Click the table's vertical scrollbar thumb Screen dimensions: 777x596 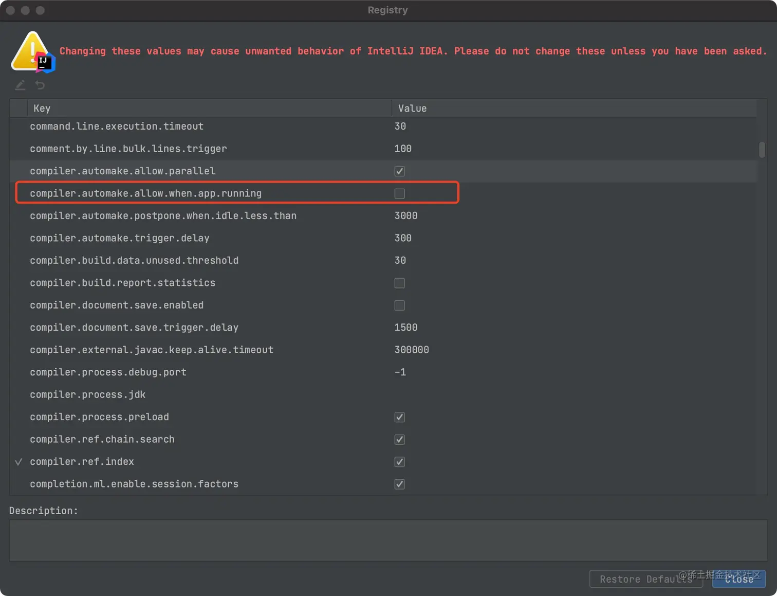(x=762, y=150)
